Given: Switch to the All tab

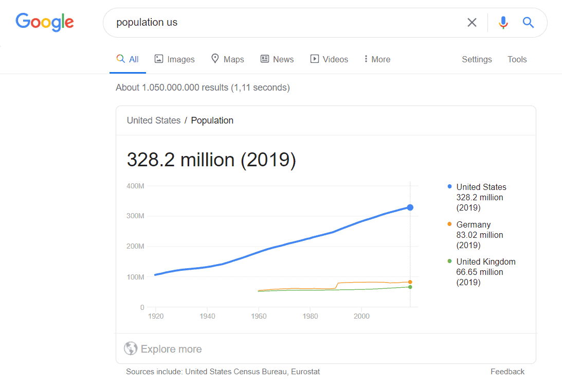Looking at the screenshot, I should [128, 59].
